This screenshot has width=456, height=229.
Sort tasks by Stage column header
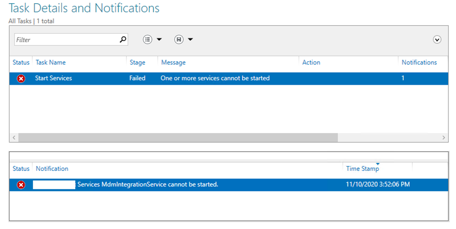click(x=137, y=63)
